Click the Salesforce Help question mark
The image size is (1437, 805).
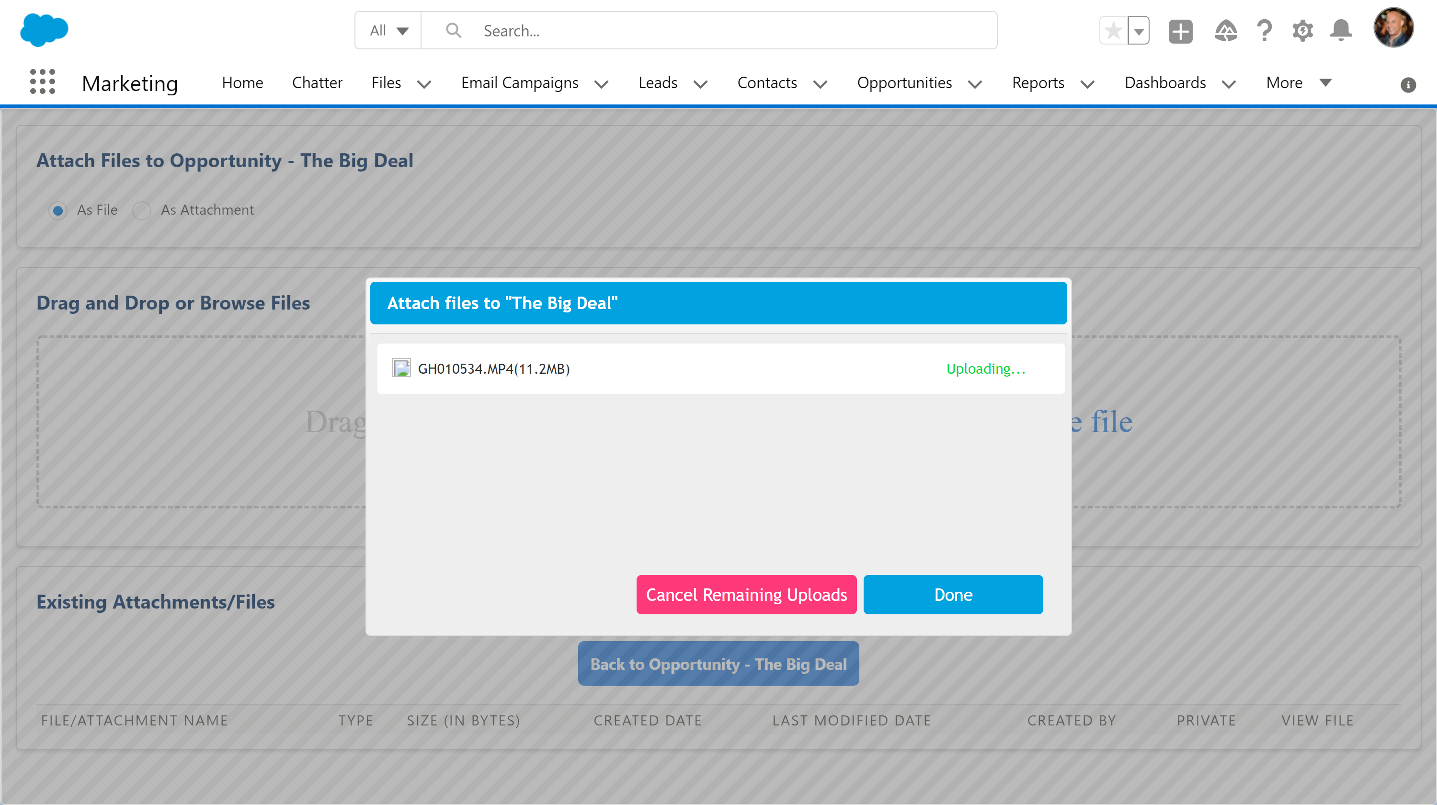(x=1264, y=31)
